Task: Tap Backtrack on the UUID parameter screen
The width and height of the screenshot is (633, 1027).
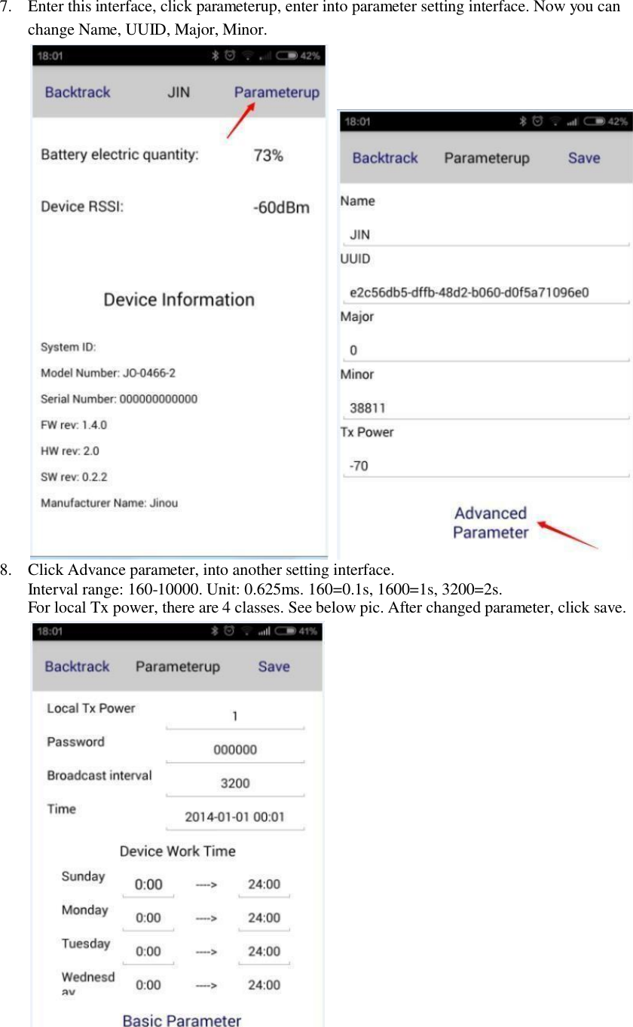Action: point(385,158)
